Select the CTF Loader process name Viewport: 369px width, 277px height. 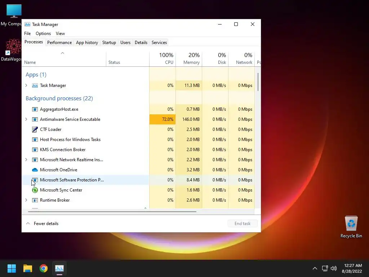[x=50, y=129]
